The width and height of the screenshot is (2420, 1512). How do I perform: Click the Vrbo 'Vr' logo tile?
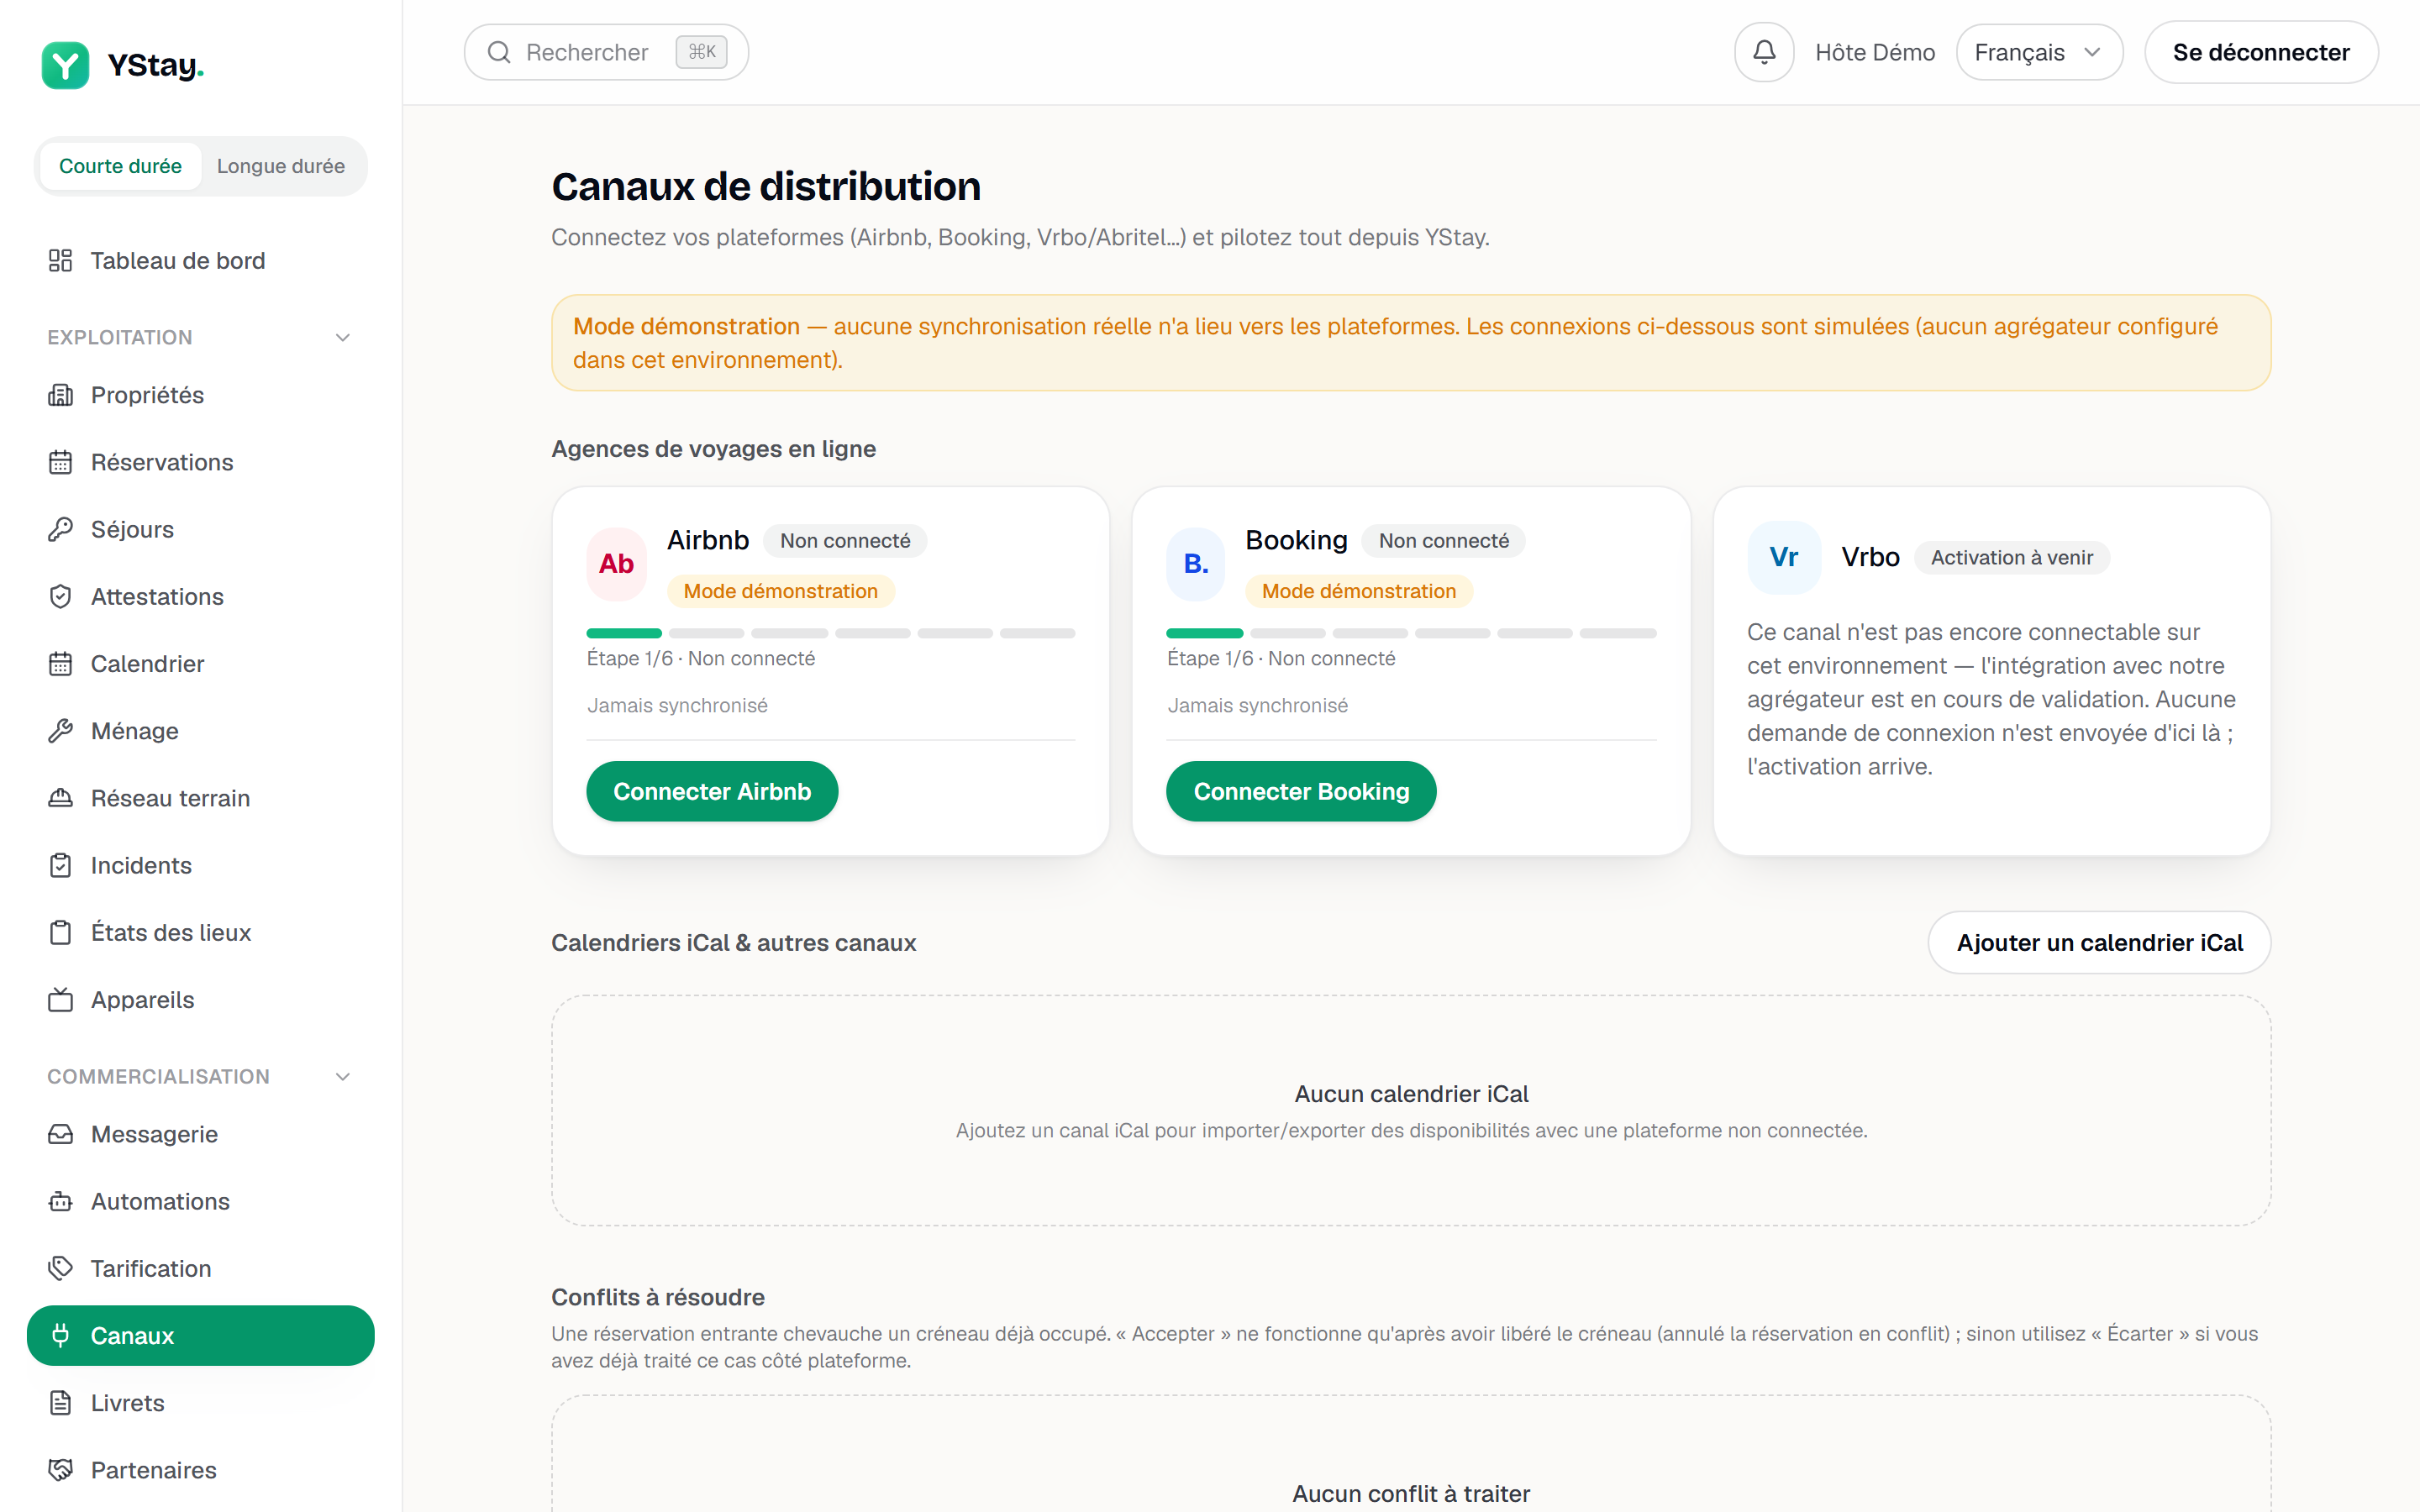click(1784, 557)
